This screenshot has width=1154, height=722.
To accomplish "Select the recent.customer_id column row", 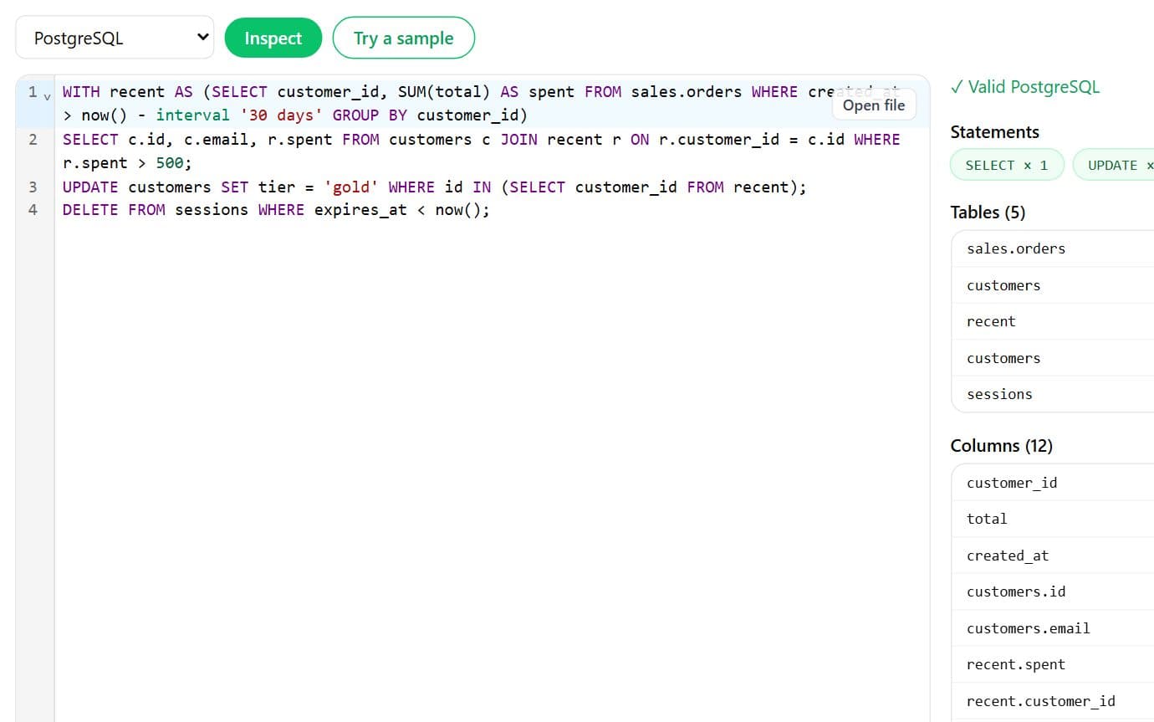I will (1053, 701).
